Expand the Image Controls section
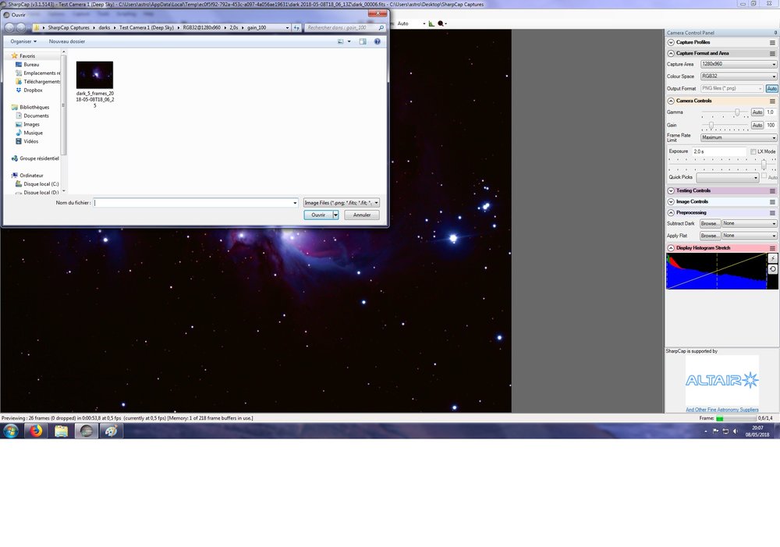 pyautogui.click(x=671, y=201)
